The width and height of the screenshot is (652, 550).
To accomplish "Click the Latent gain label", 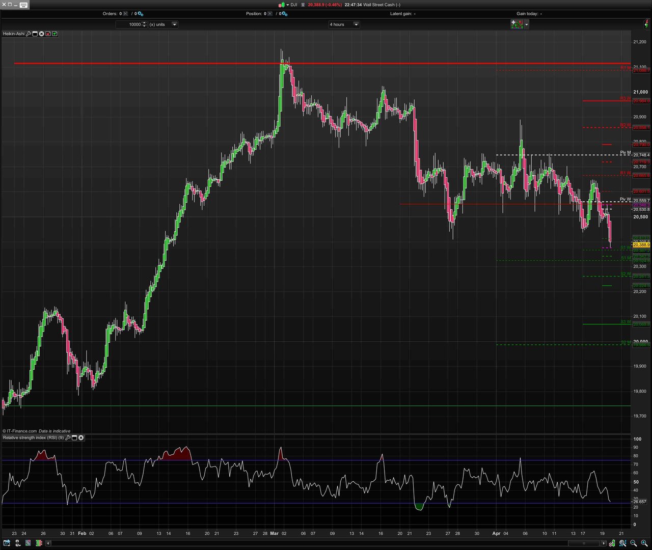I will (401, 14).
